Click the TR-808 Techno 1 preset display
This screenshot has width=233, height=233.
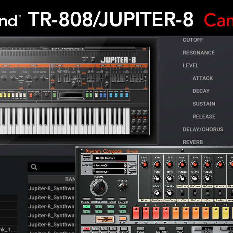(x=110, y=158)
